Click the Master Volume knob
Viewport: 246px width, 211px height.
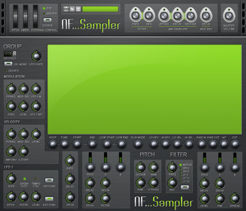pyautogui.click(x=229, y=15)
